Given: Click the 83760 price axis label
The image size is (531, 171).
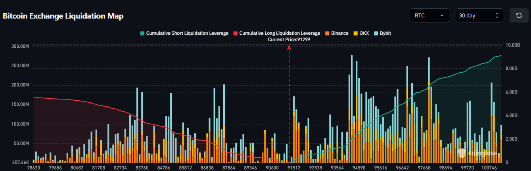Looking at the screenshot, I should (142, 168).
